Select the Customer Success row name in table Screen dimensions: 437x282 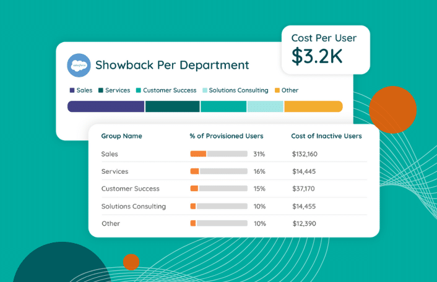131,189
